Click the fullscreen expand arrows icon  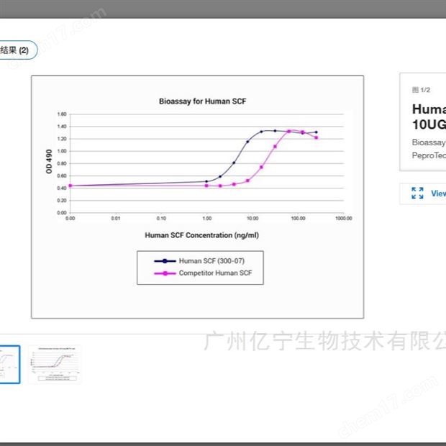coord(417,193)
